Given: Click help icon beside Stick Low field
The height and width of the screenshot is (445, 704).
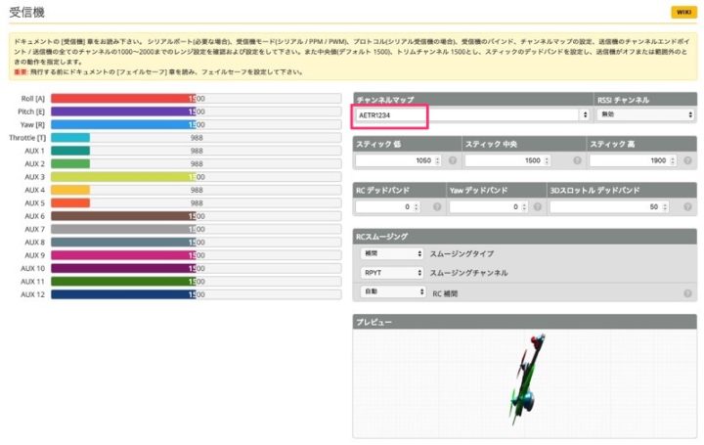Looking at the screenshot, I should (x=453, y=160).
